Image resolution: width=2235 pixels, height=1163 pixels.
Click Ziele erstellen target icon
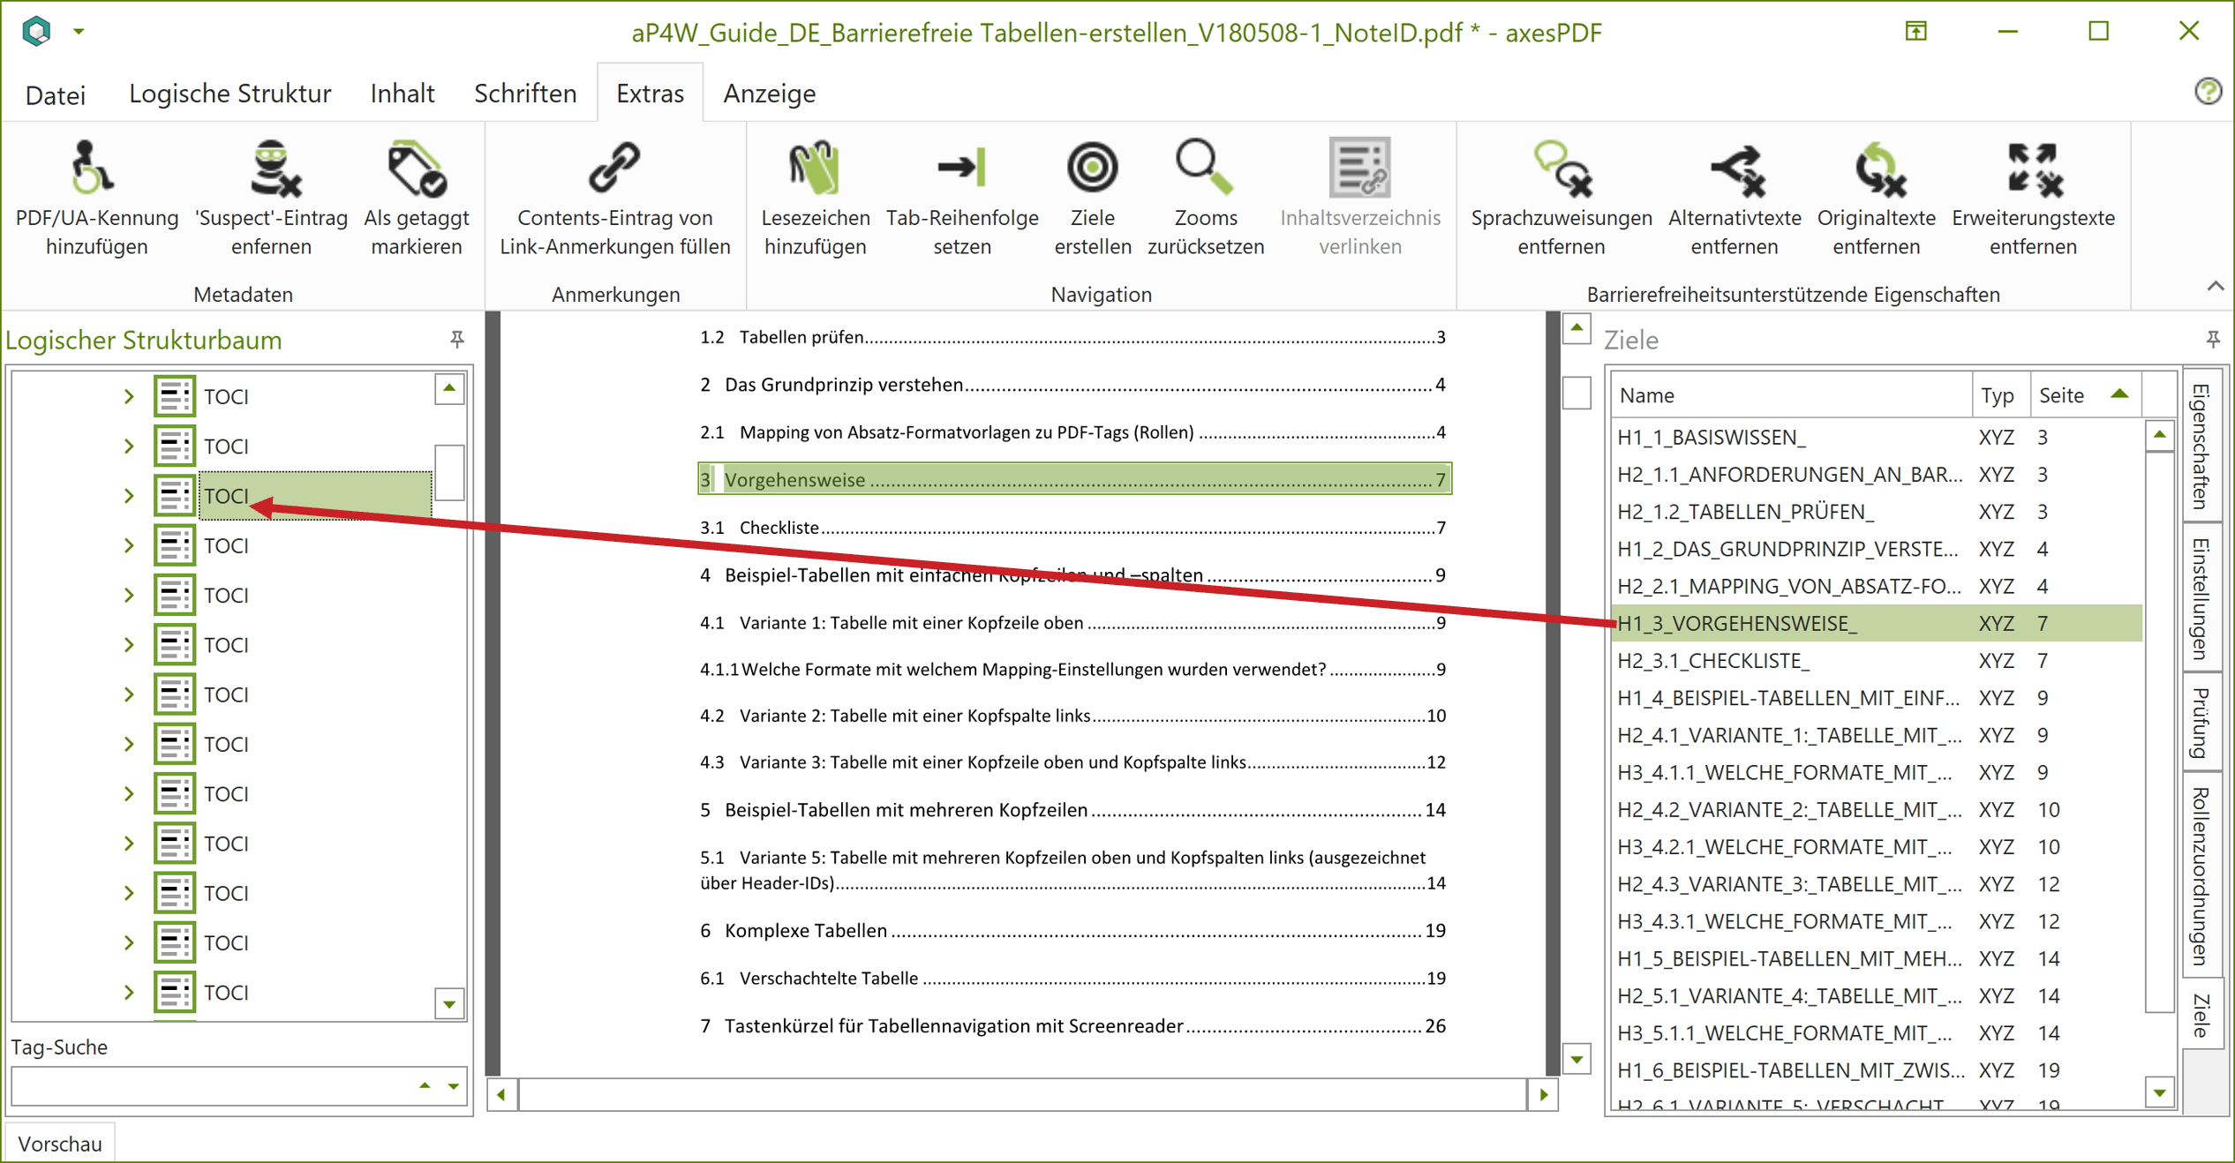(1093, 167)
